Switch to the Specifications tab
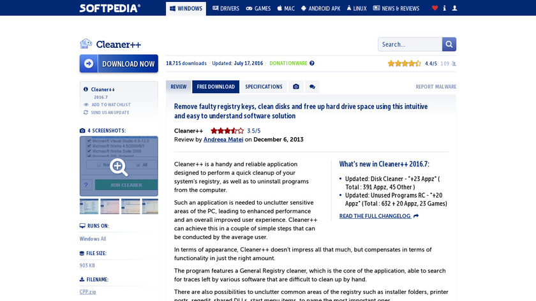Screen dimensions: 536x301 [264, 87]
